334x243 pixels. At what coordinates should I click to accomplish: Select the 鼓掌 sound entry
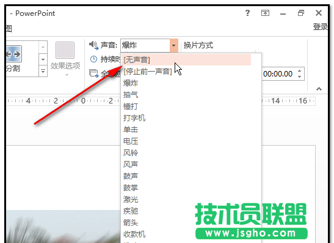point(186,187)
